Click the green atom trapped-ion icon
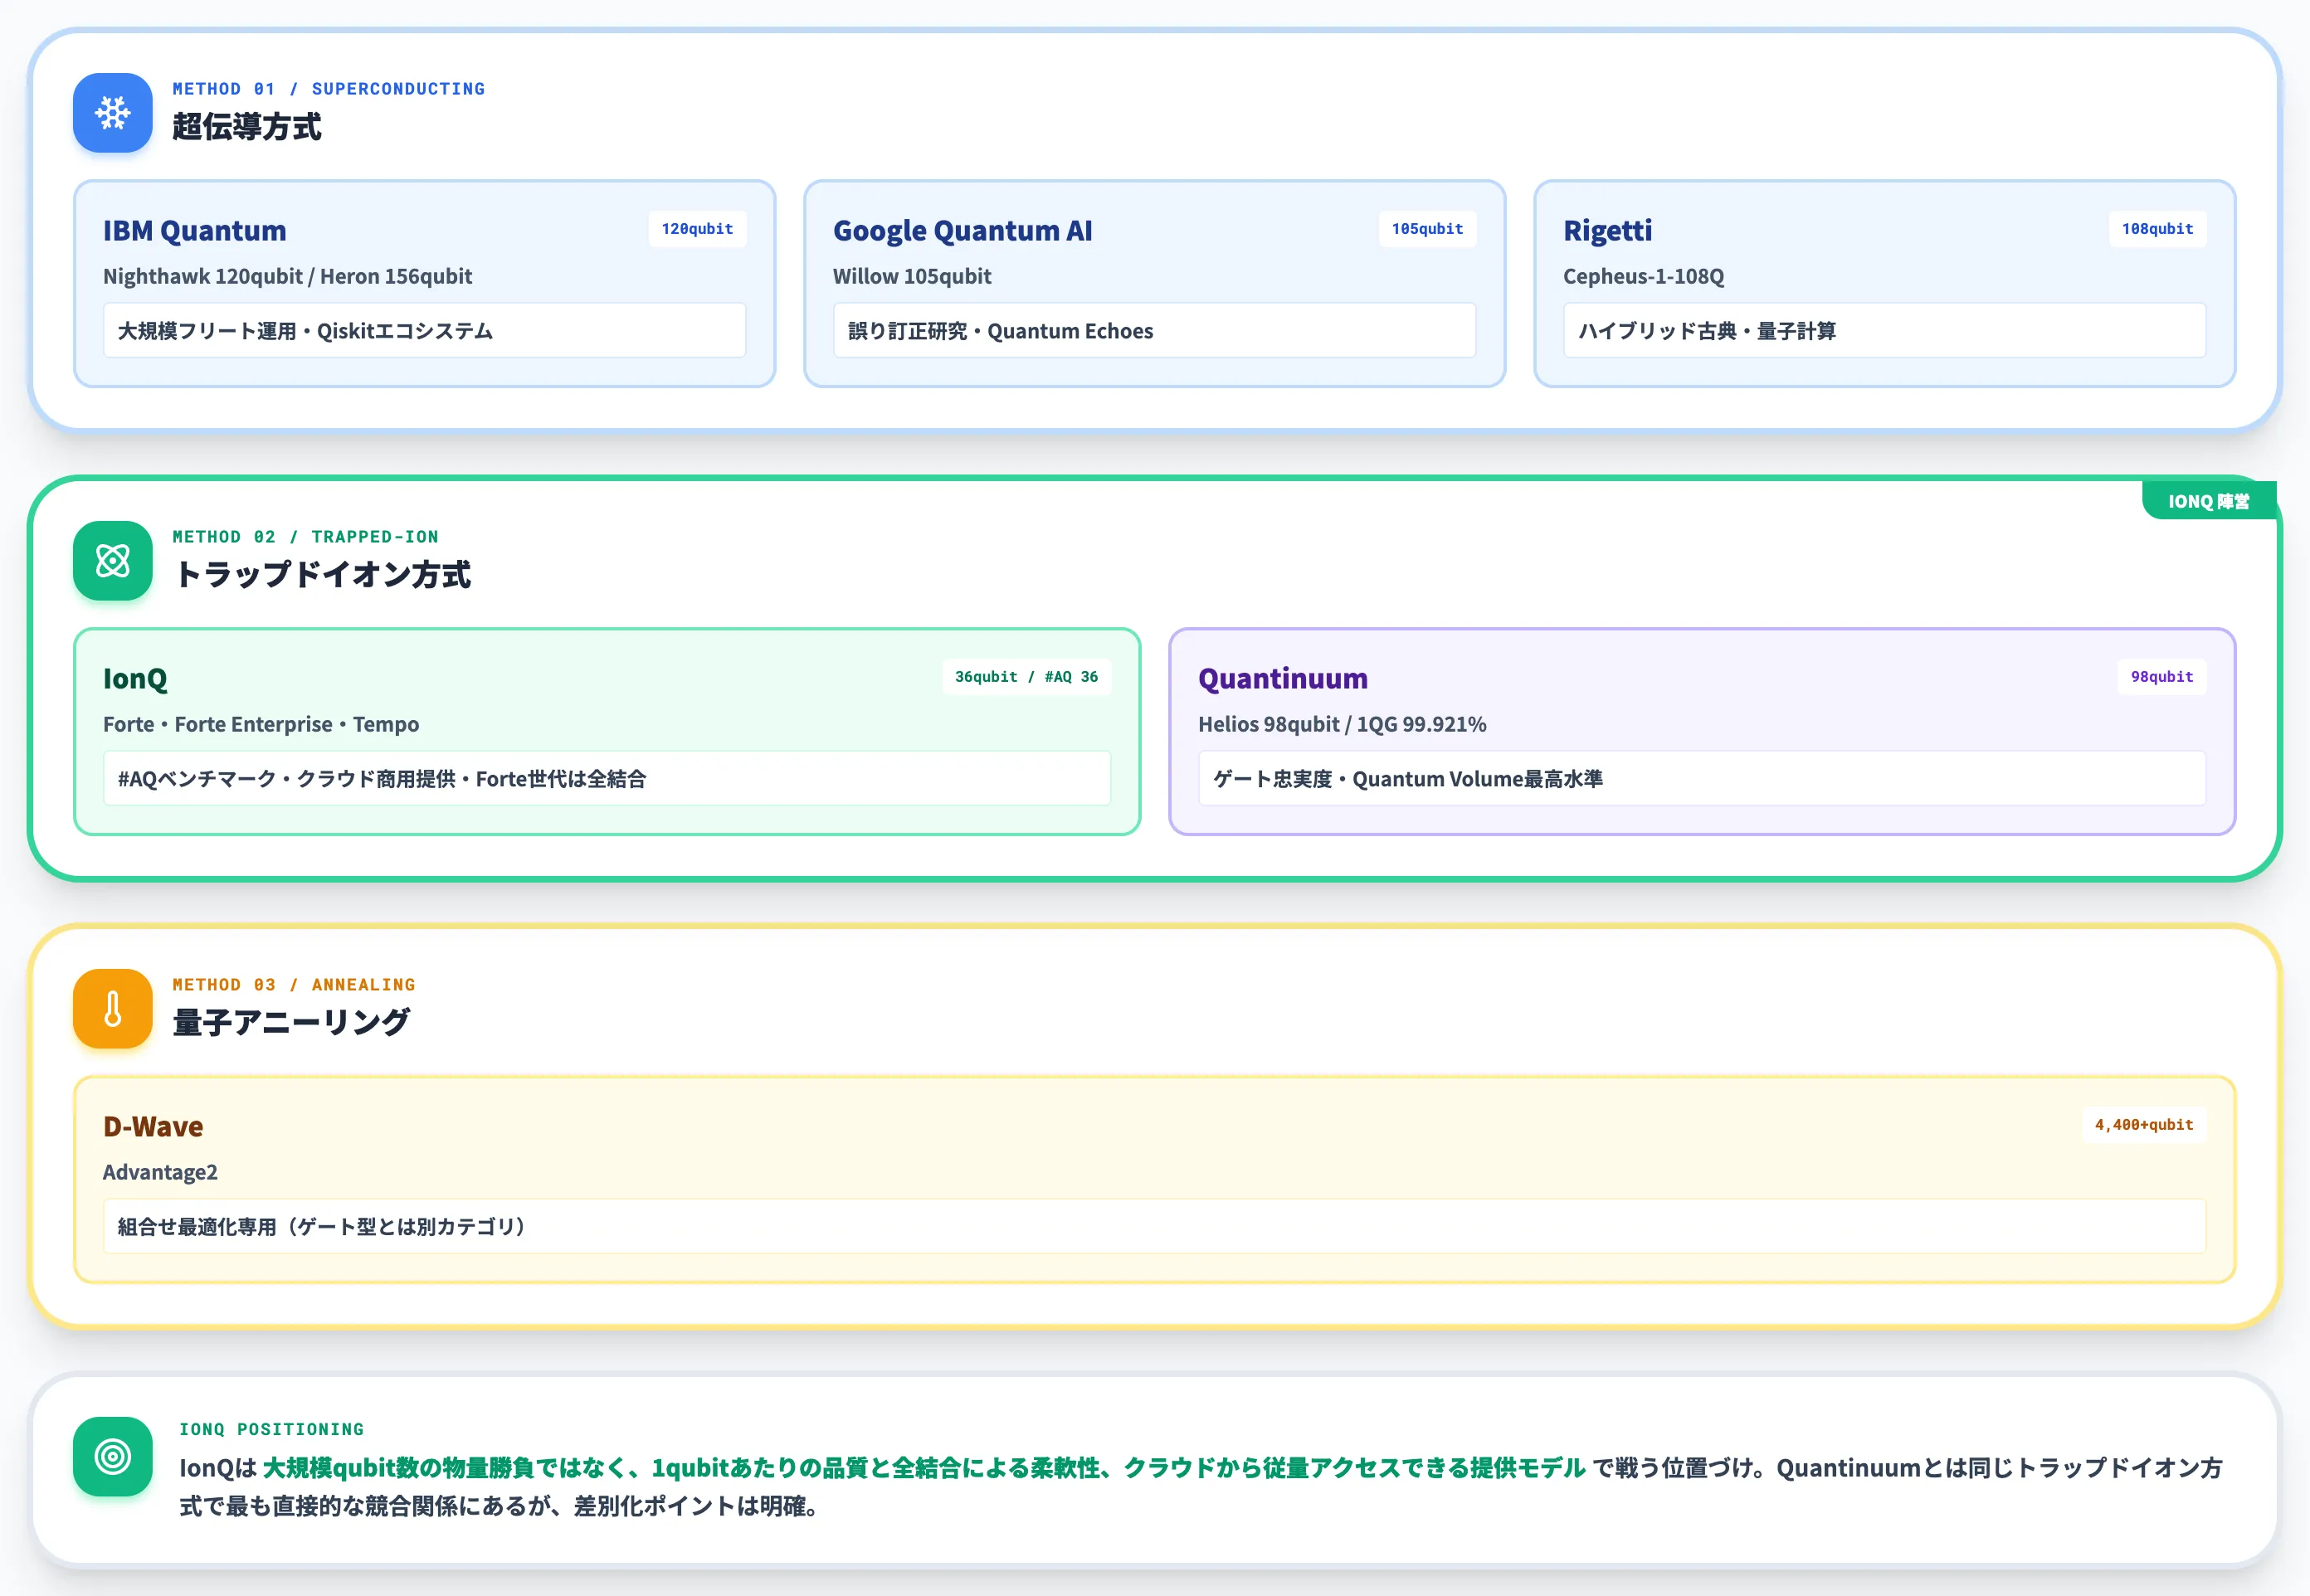The height and width of the screenshot is (1596, 2310). point(113,561)
